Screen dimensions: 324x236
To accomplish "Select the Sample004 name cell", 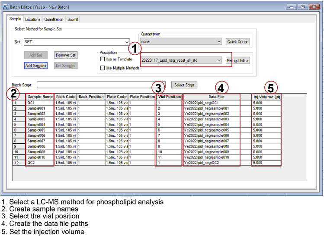I will [40, 125].
